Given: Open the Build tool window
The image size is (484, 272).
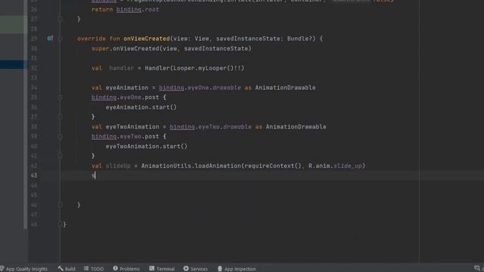Looking at the screenshot, I should click(67, 269).
